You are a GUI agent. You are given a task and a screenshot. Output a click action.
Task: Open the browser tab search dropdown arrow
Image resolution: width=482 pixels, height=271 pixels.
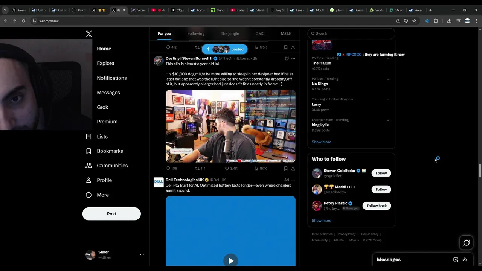[x=5, y=10]
